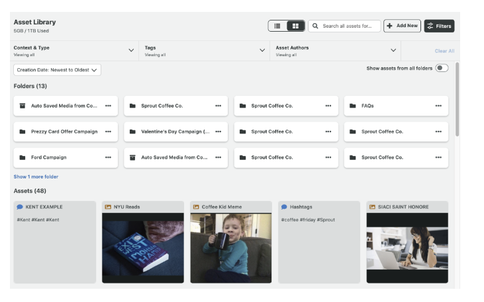Open the Filters panel

tap(439, 26)
